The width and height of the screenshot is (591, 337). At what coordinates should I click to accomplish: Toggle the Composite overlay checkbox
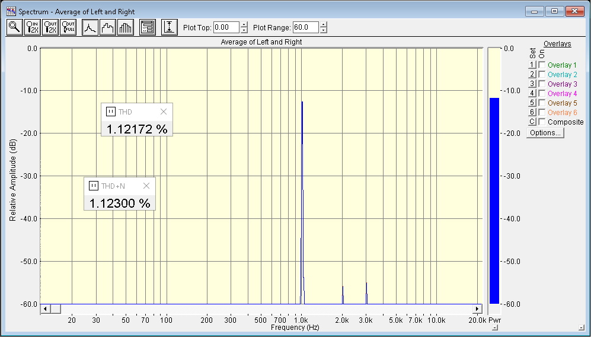pos(542,122)
